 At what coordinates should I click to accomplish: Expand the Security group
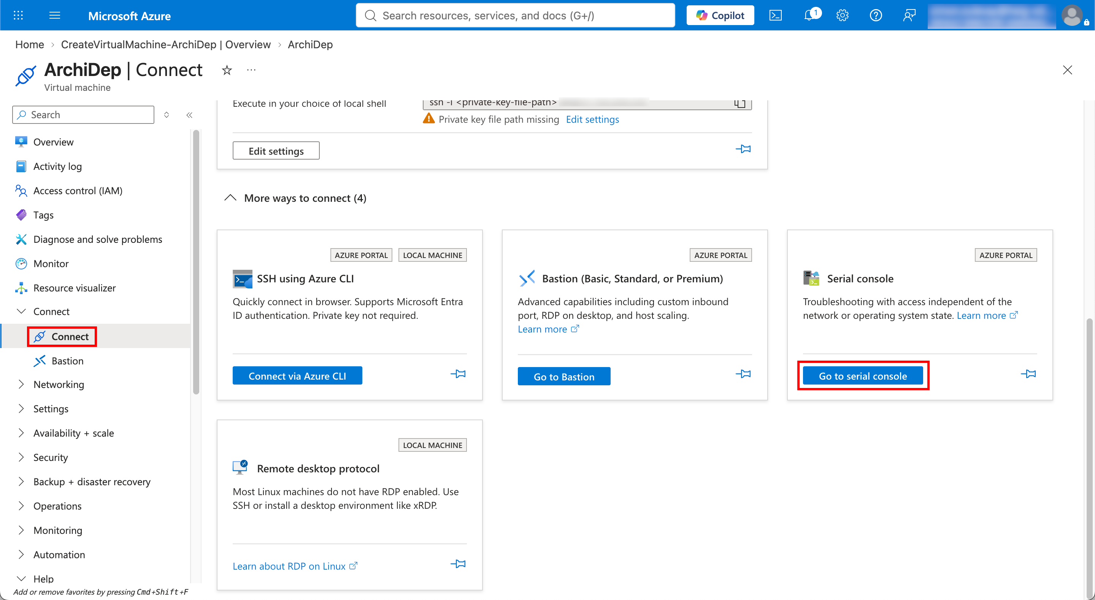click(21, 457)
